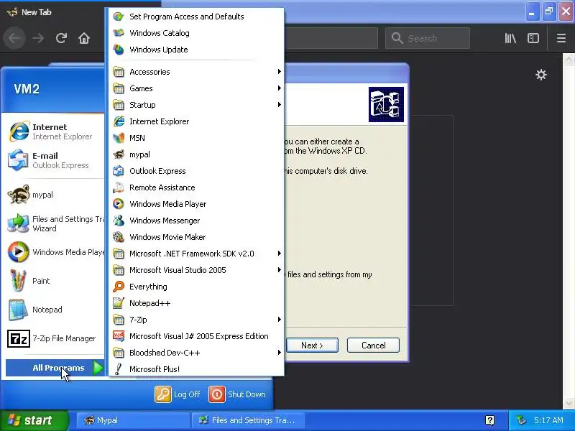Screen dimensions: 575x431
Task: Toggle browser sidebar icon
Action: [533, 38]
